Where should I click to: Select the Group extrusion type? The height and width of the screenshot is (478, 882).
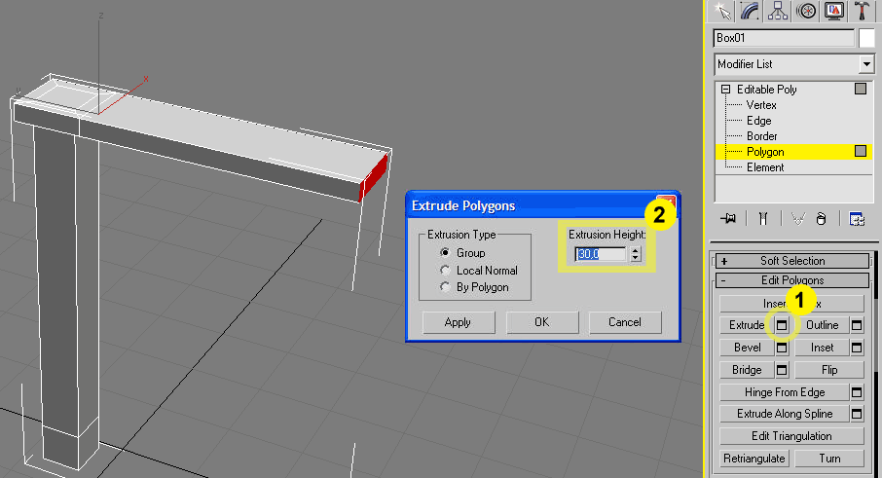coord(446,253)
